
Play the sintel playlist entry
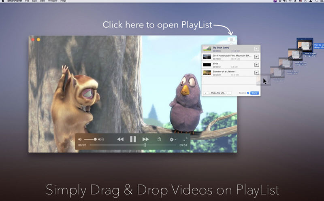pos(256,65)
